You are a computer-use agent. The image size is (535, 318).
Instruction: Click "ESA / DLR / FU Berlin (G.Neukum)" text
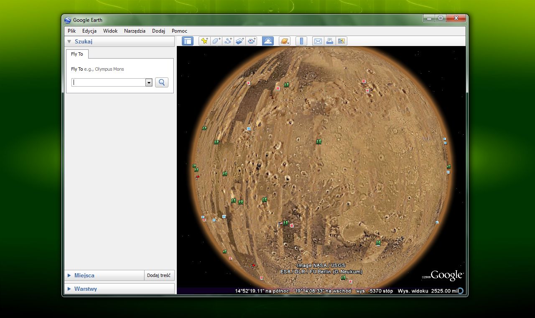pyautogui.click(x=321, y=272)
